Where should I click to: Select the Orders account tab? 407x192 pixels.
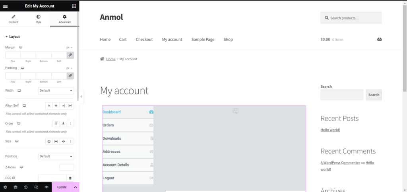(x=128, y=125)
